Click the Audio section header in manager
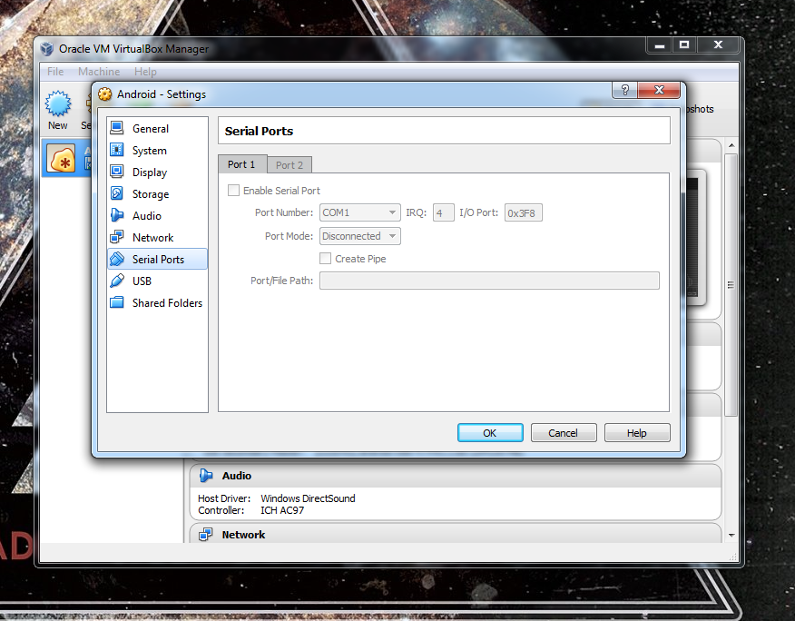The image size is (795, 621). (x=455, y=476)
